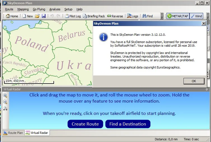Open the Route menu
This screenshot has width=211, height=142.
coord(9,9)
